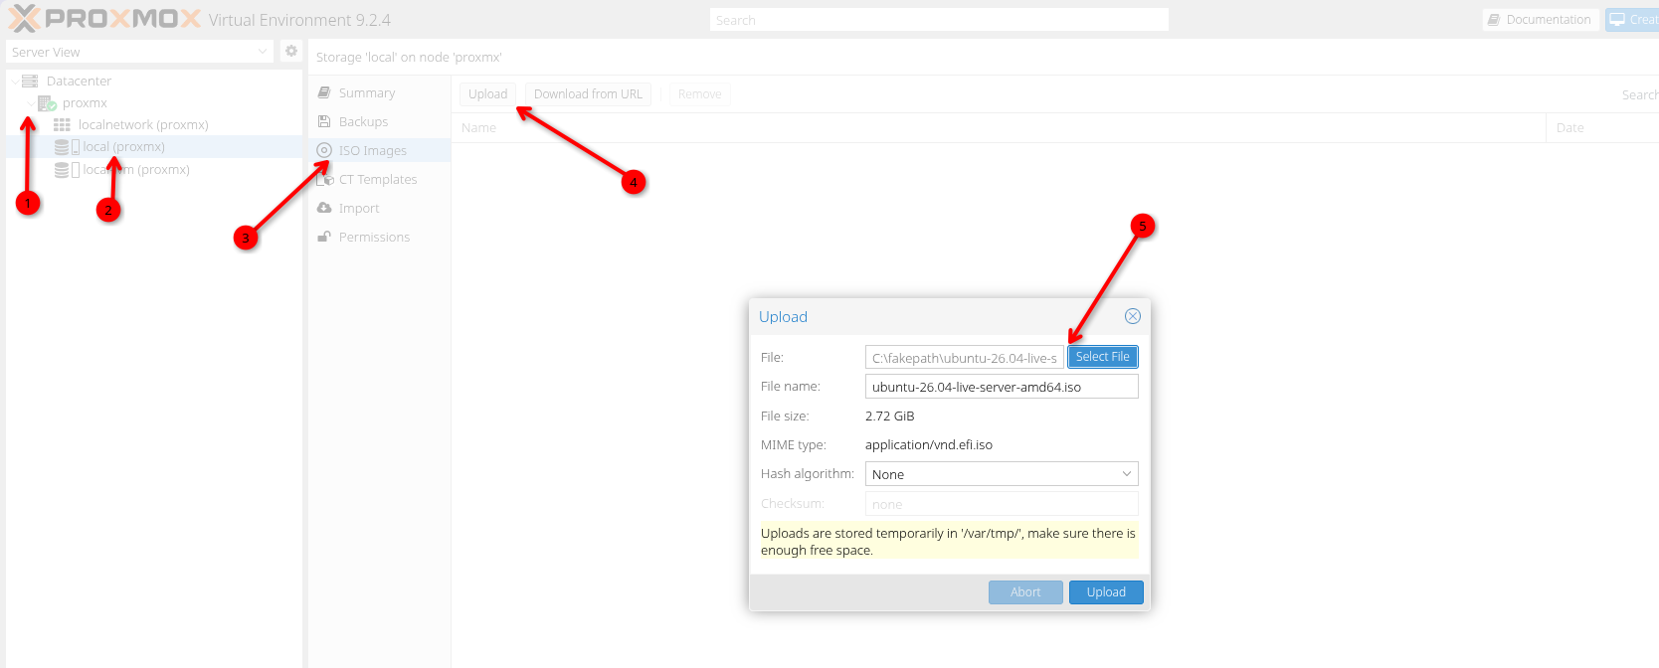This screenshot has width=1659, height=668.
Task: Focus the top Search field
Action: (939, 20)
